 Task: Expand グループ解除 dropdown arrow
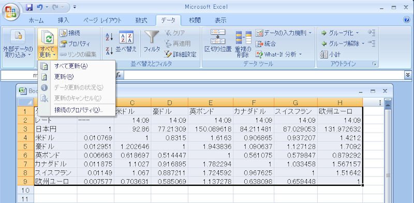pos(363,44)
